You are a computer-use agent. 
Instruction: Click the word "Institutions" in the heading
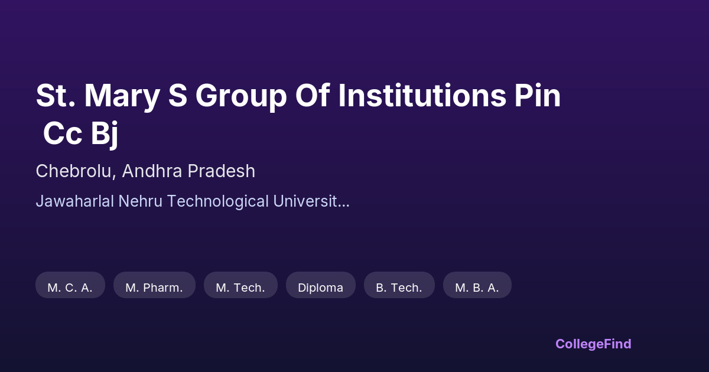tap(412, 96)
